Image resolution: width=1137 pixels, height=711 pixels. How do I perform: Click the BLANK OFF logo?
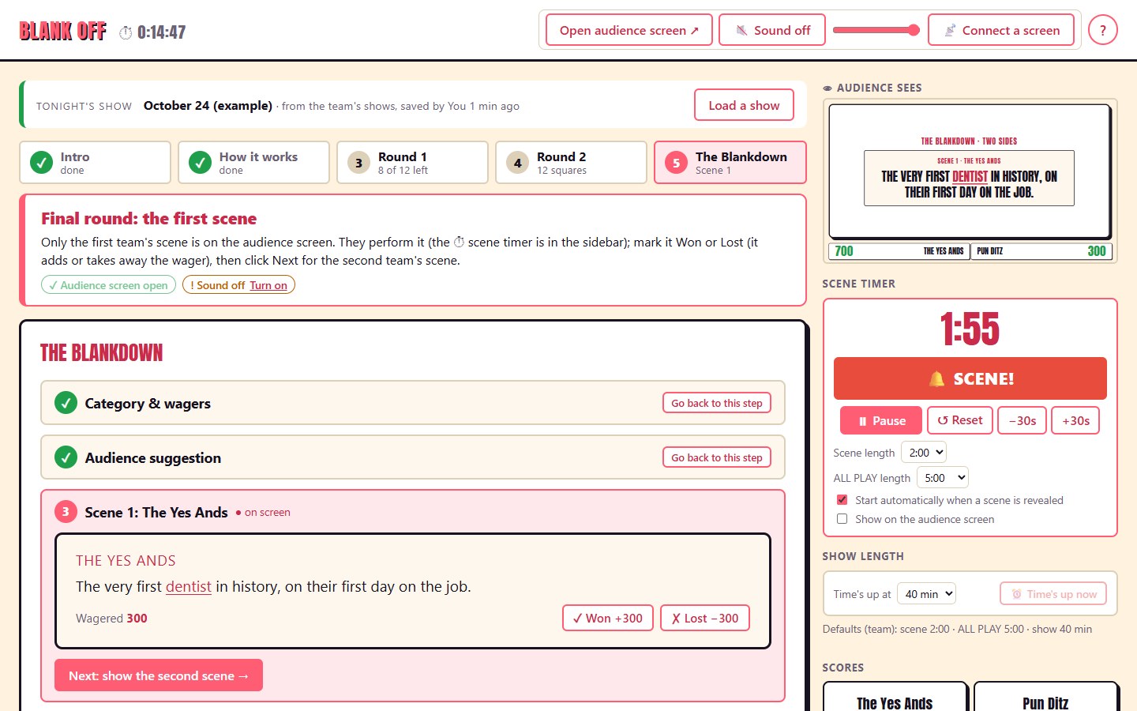(x=62, y=32)
